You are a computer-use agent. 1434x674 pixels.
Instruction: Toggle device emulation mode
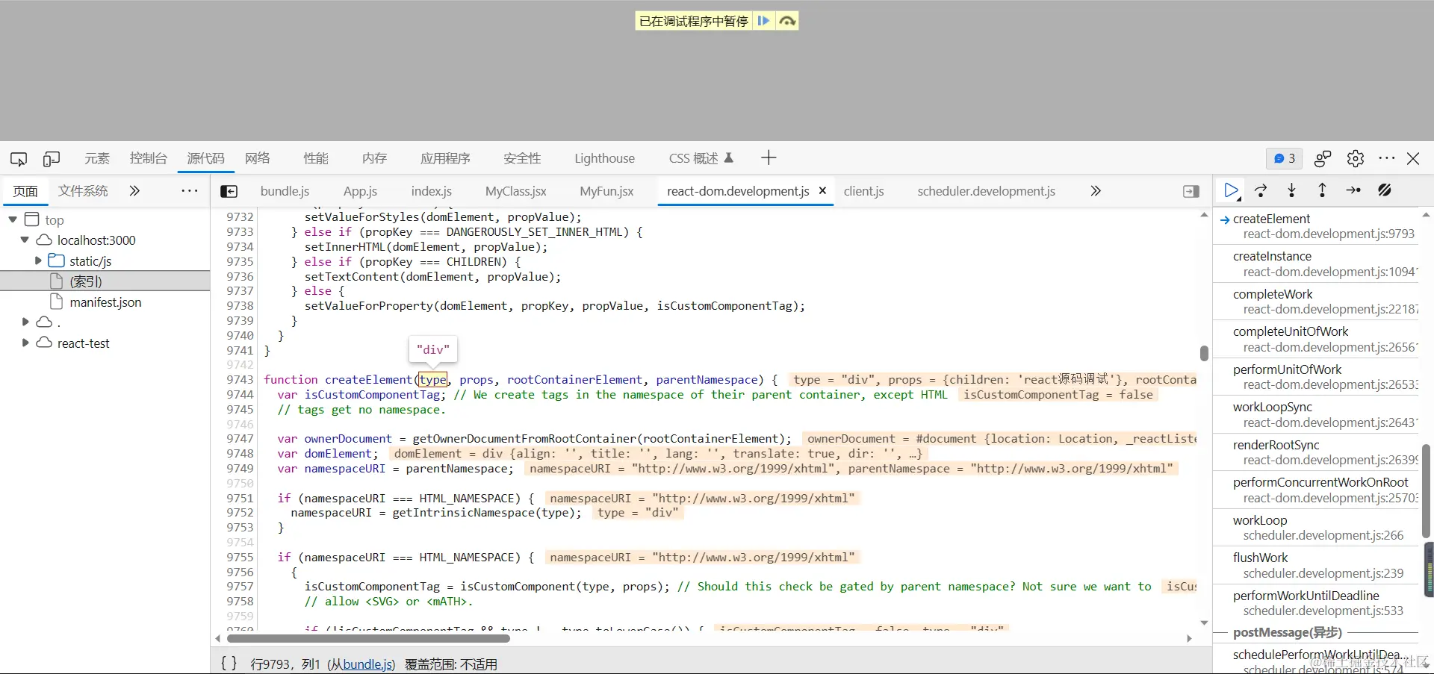[52, 158]
